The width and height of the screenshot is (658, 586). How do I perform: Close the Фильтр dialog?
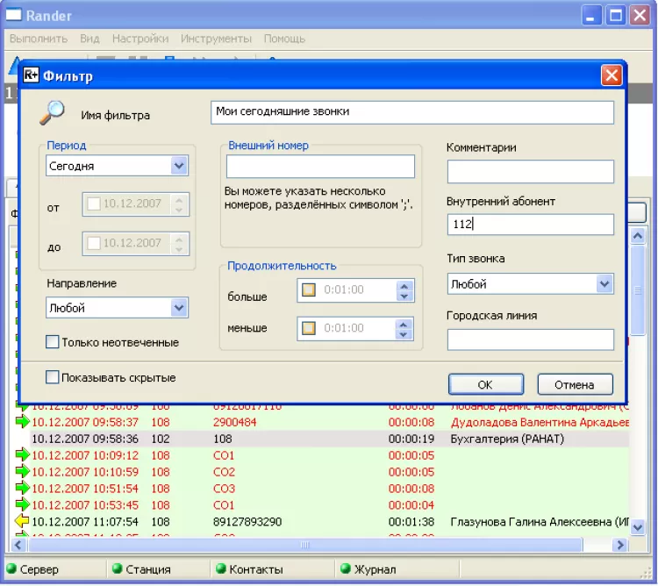click(612, 75)
